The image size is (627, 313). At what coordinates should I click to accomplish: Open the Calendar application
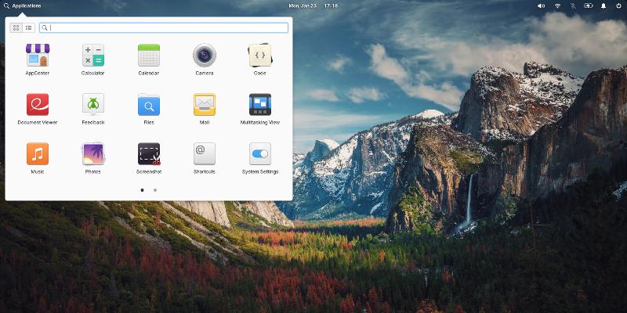click(x=149, y=56)
